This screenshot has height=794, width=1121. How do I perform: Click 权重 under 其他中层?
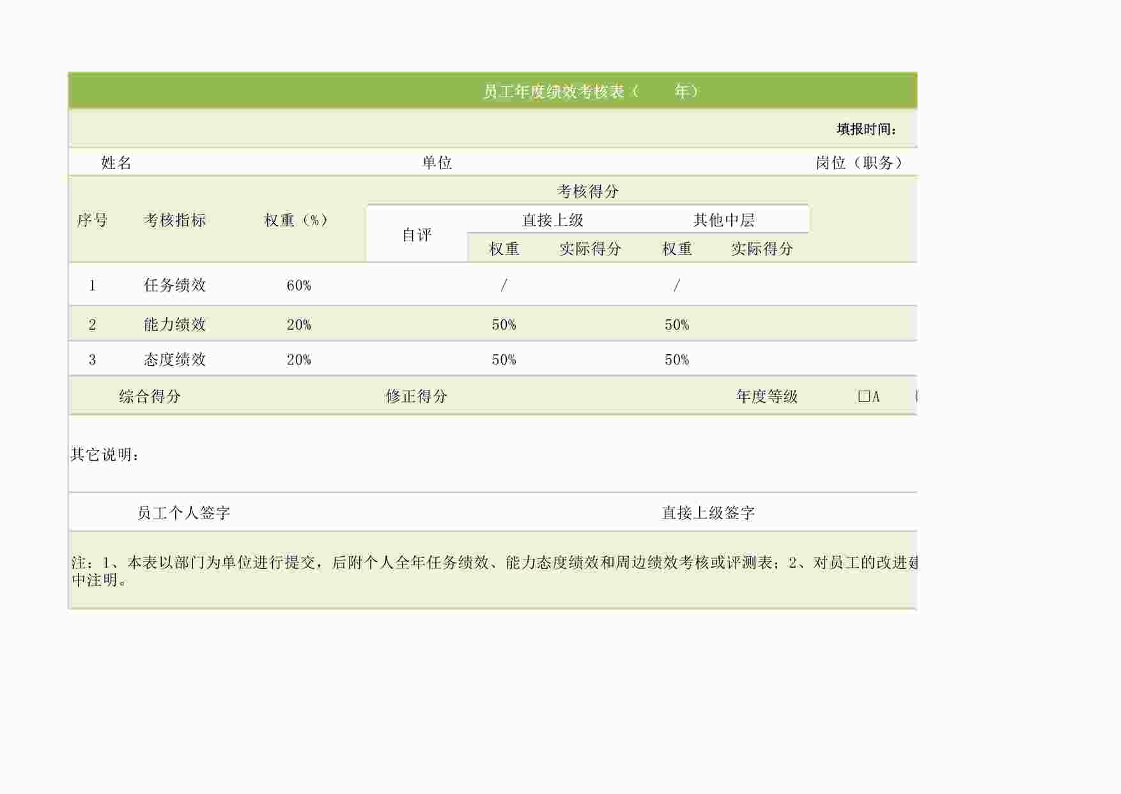[677, 249]
